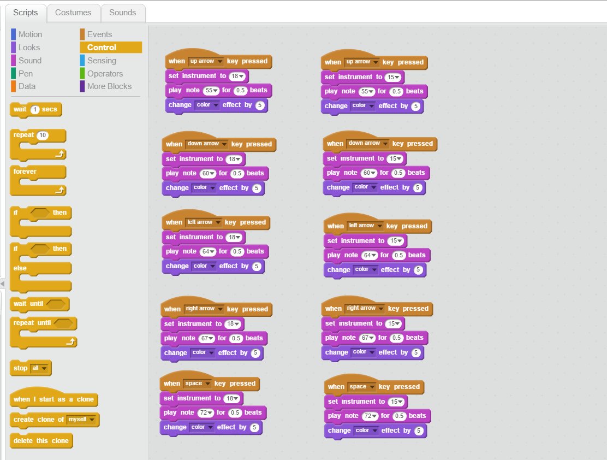607x460 pixels.
Task: Select the Events blocks category
Action: click(99, 34)
